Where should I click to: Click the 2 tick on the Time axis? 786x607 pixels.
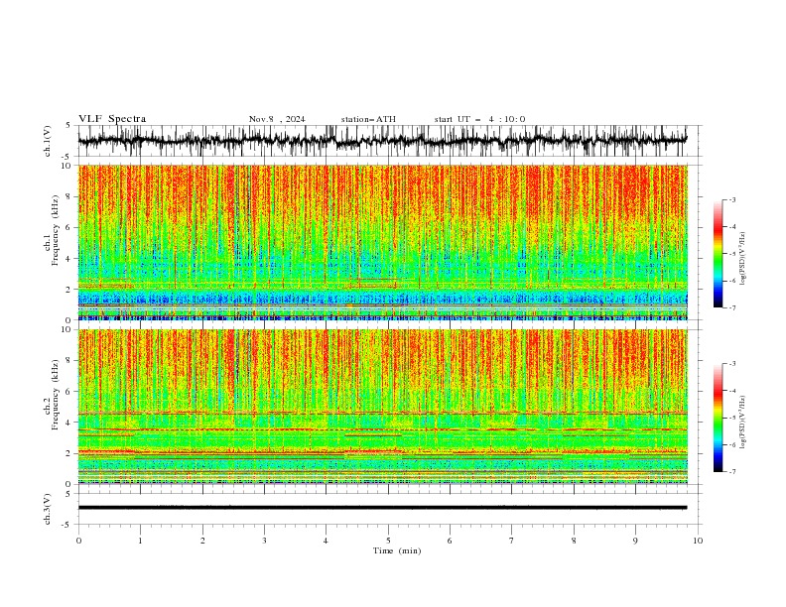pyautogui.click(x=202, y=541)
